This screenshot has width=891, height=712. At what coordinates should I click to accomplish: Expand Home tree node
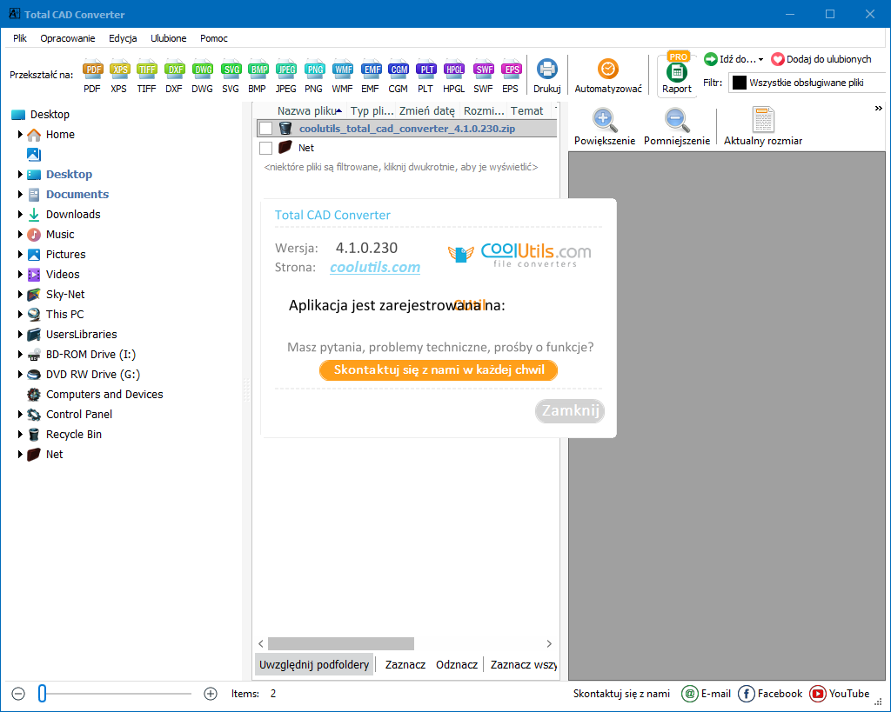click(21, 135)
